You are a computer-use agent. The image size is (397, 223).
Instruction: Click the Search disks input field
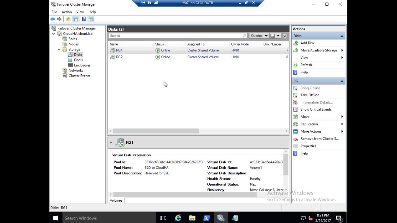tap(178, 36)
